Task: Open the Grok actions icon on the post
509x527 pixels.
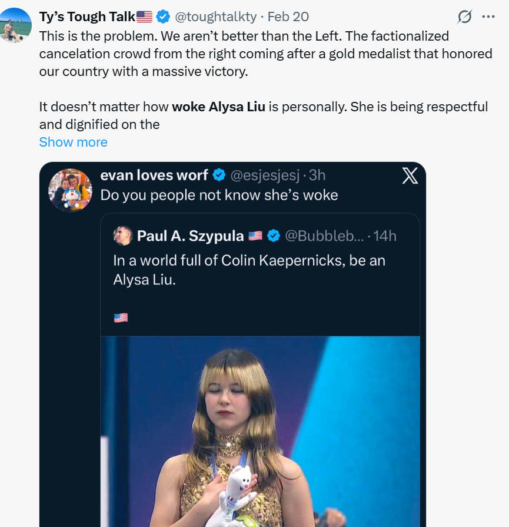Action: 465,17
